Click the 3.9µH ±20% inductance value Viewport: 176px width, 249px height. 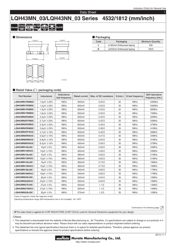coord(46,128)
